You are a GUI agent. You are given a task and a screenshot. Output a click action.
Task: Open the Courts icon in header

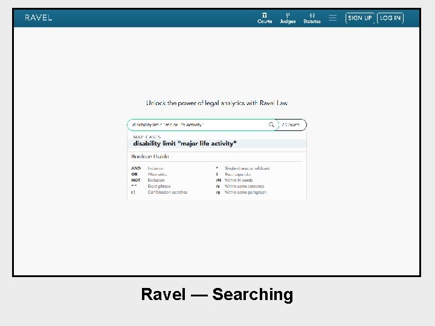tap(265, 18)
